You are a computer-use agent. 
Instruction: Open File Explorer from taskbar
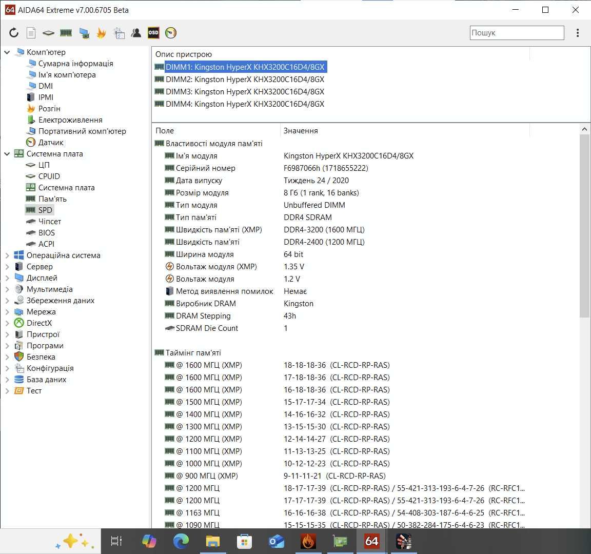point(212,541)
